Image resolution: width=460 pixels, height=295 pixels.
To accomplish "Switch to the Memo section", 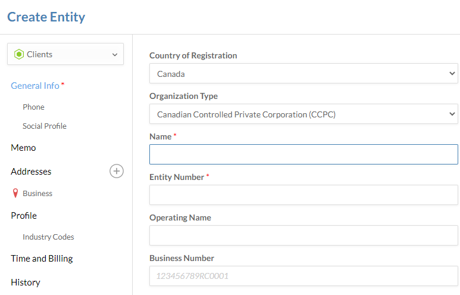I will coord(23,148).
